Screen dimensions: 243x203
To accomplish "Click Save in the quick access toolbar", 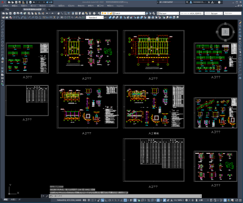I will (x=16, y=2).
